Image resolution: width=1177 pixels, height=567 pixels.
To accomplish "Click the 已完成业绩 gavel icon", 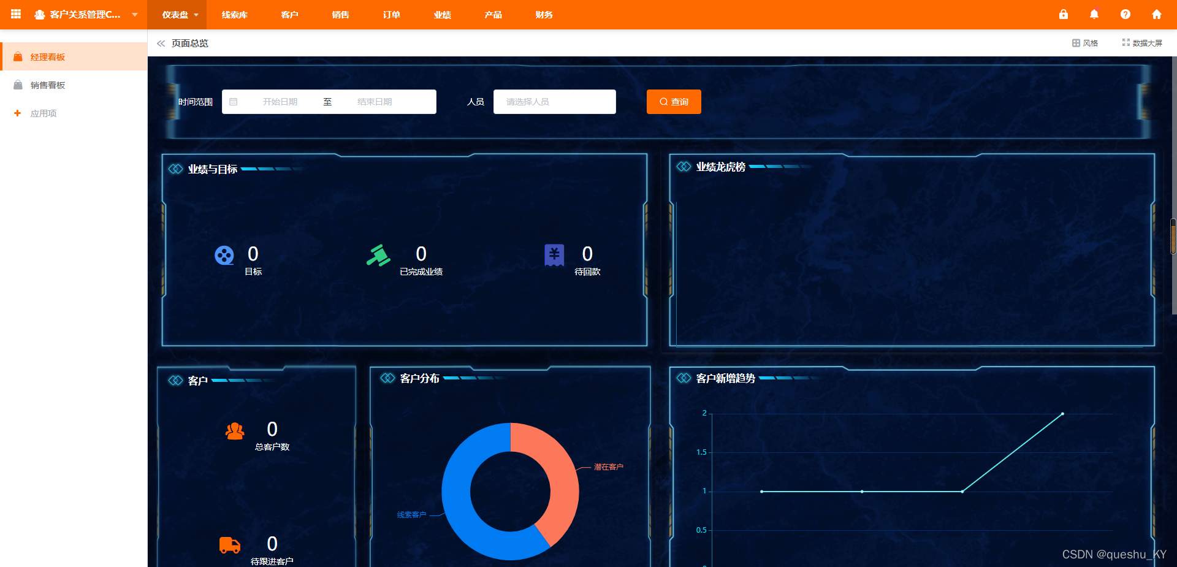I will pyautogui.click(x=378, y=255).
